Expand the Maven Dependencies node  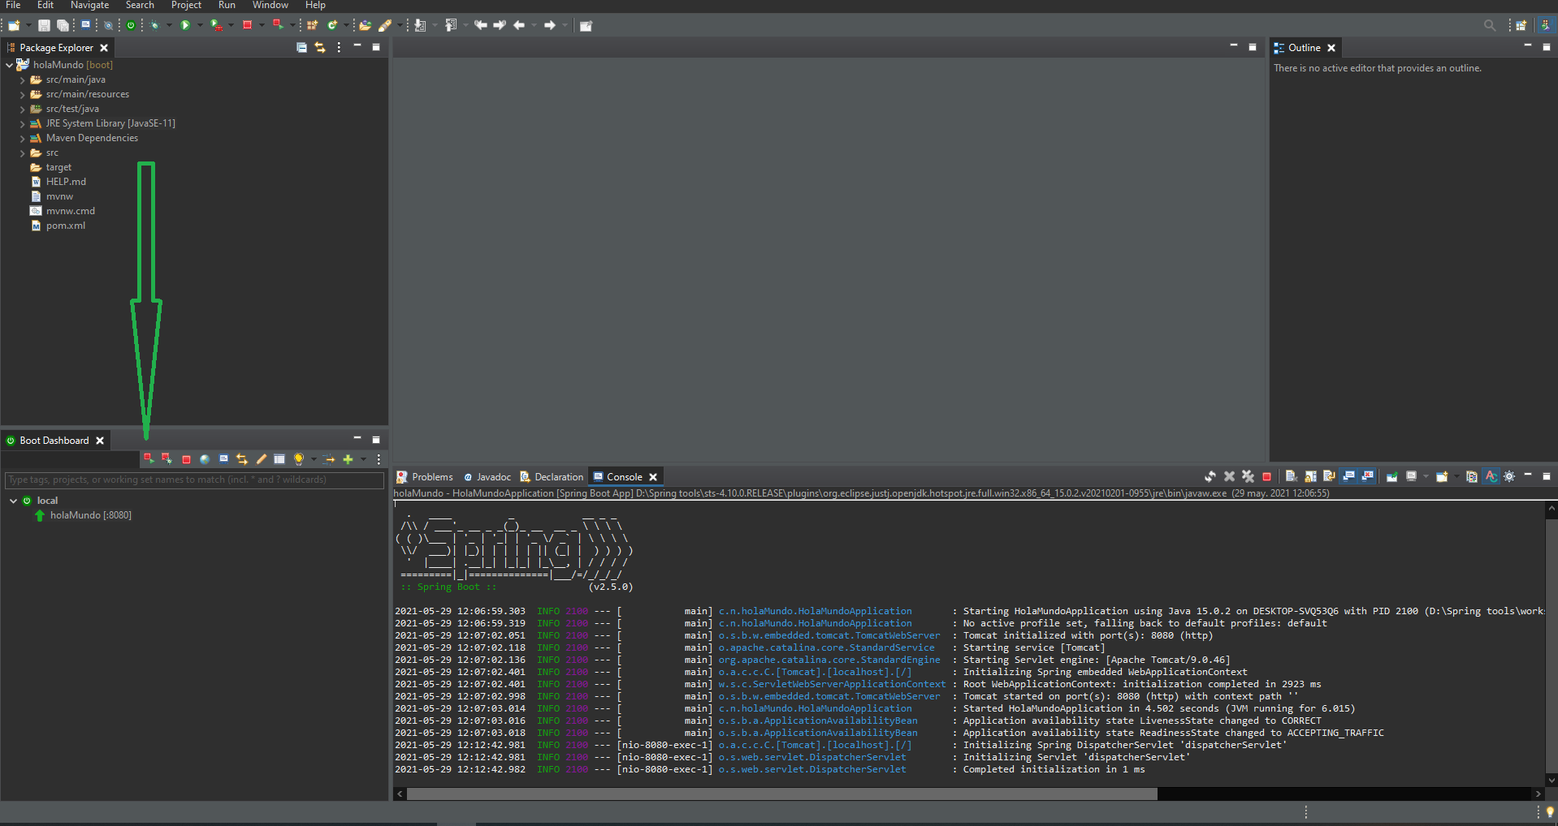click(x=22, y=138)
